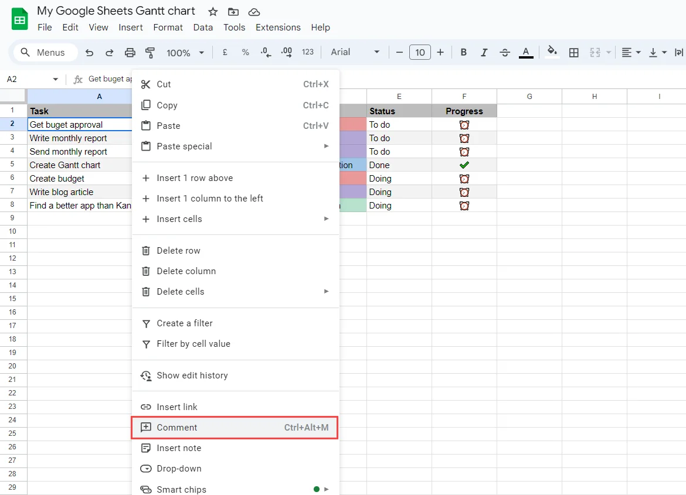686x495 pixels.
Task: Decrease font size with minus
Action: tap(399, 53)
